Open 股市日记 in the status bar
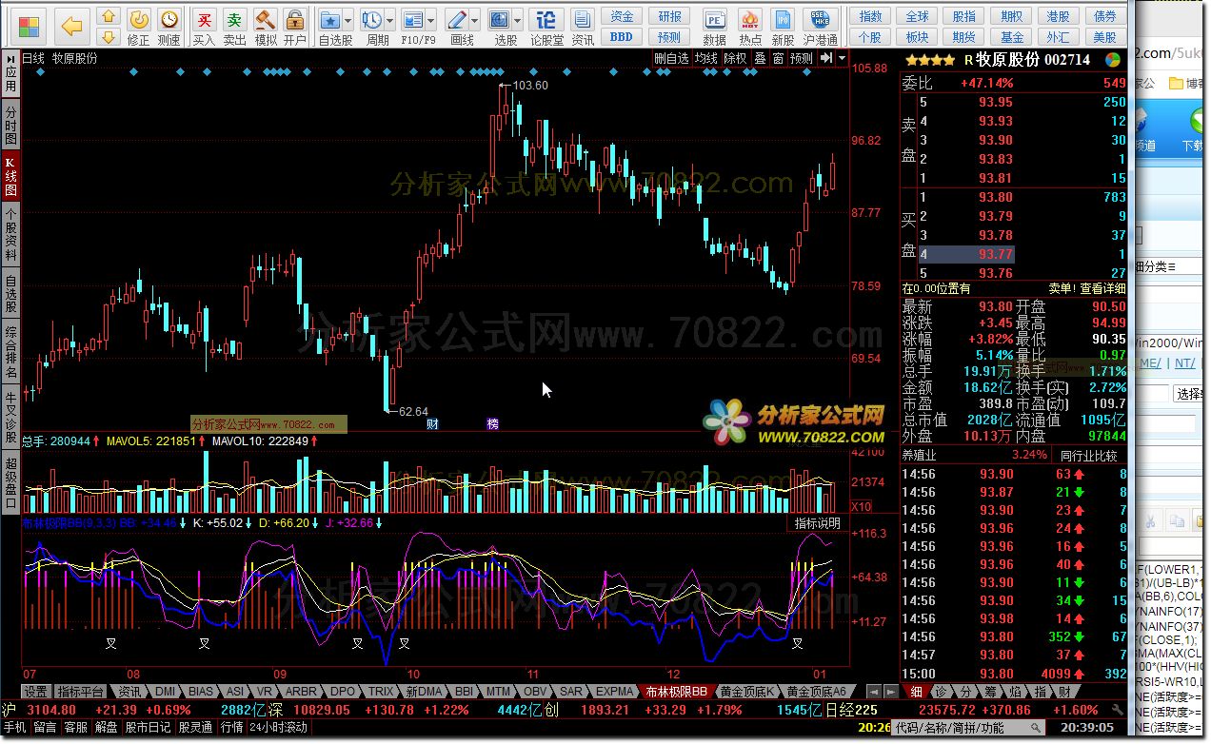1211x744 pixels. pos(148,728)
